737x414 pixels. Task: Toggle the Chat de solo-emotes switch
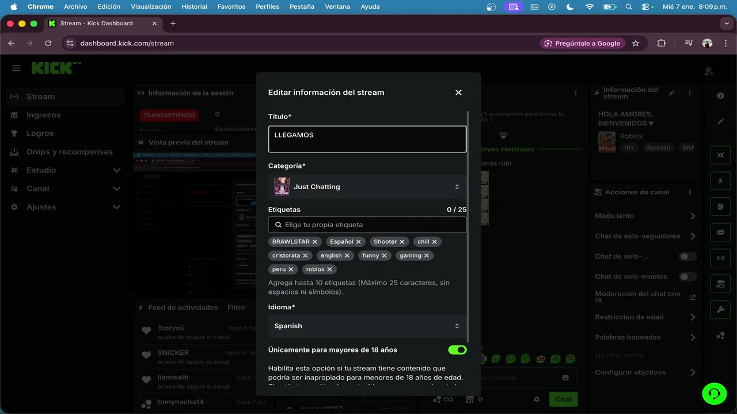687,277
